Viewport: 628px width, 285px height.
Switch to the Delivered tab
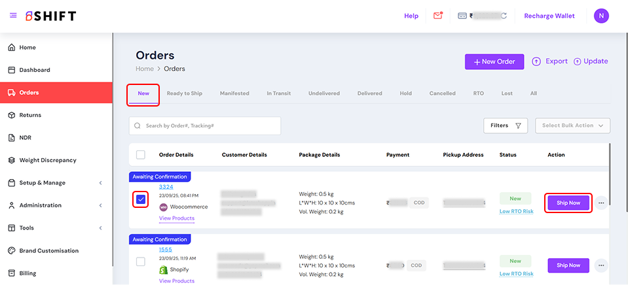coord(369,93)
